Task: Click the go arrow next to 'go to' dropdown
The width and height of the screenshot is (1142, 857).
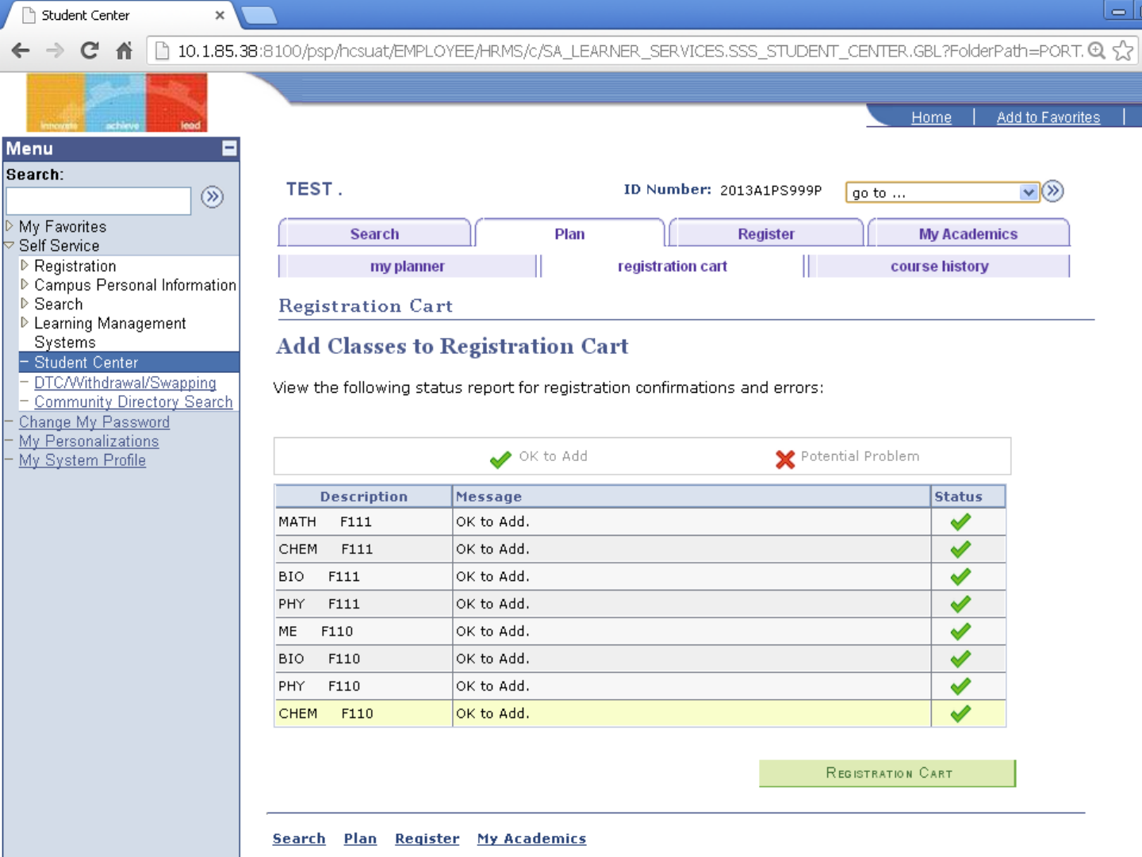Action: pos(1053,191)
